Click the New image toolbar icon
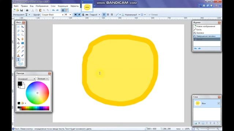234x131 pixels. [14, 10]
